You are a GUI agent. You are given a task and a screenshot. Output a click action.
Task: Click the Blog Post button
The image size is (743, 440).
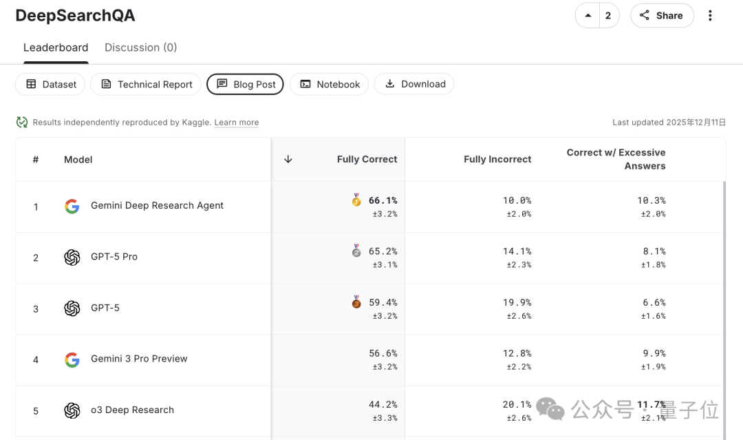tap(246, 84)
